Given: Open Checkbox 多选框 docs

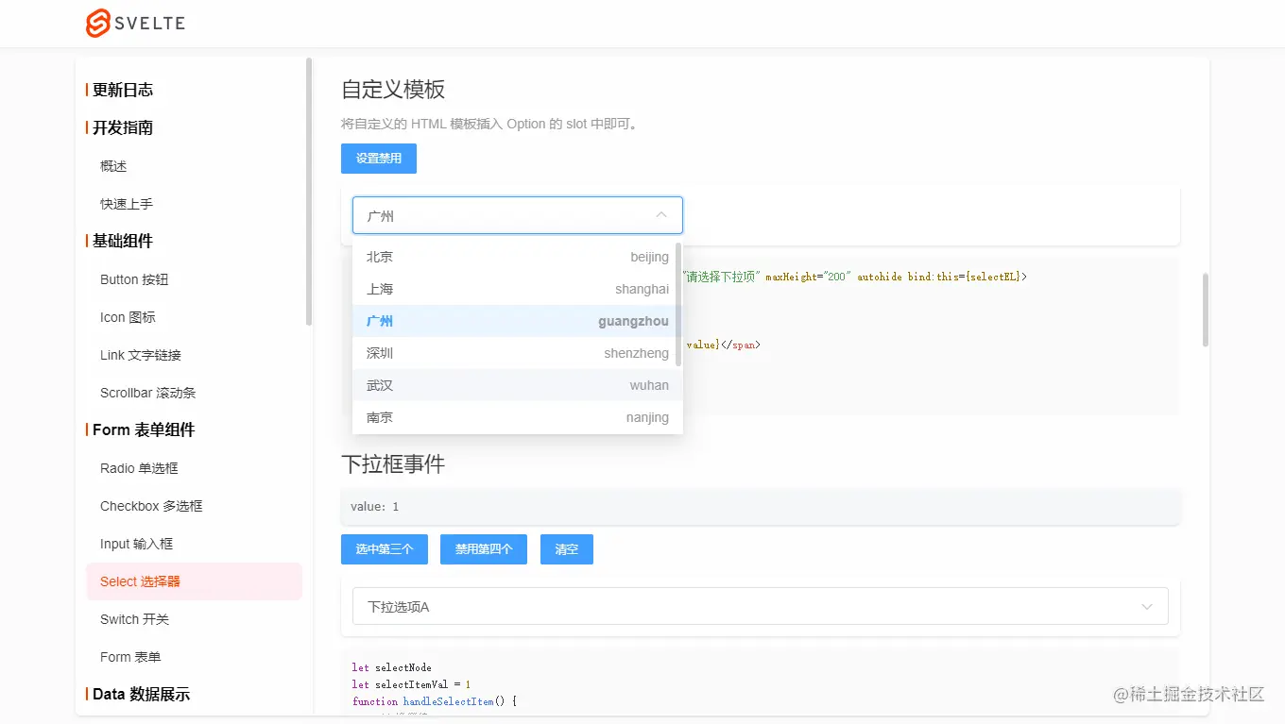Looking at the screenshot, I should [x=151, y=506].
